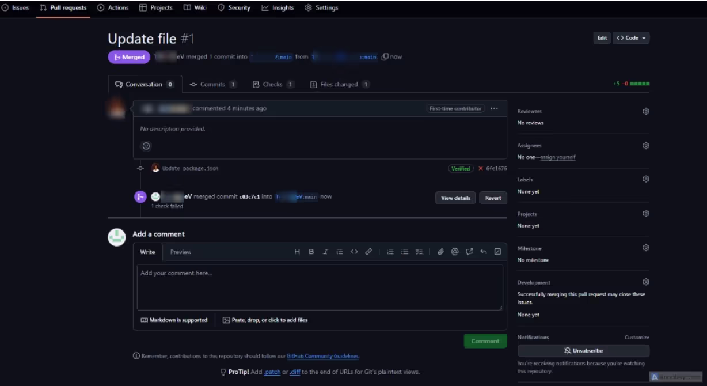Open merged commit c03c7c1
Viewport: 707px width, 386px height.
pyautogui.click(x=249, y=197)
